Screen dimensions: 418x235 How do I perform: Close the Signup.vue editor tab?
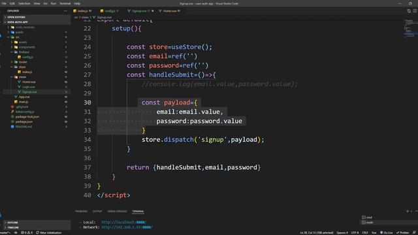[x=152, y=11]
